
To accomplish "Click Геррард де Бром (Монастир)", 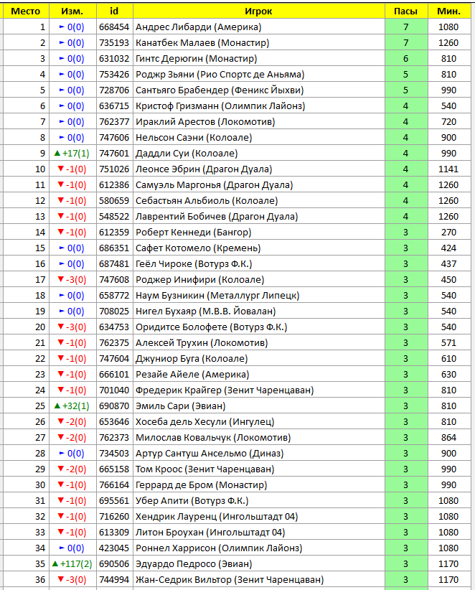I will coord(259,485).
